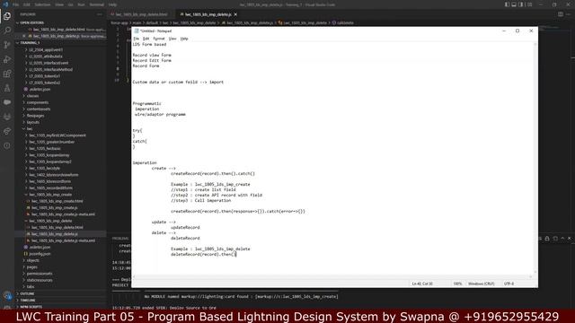Expand lwc_1105_myfirstLWCcomponent folder
The image size is (575, 323).
click(x=57, y=135)
